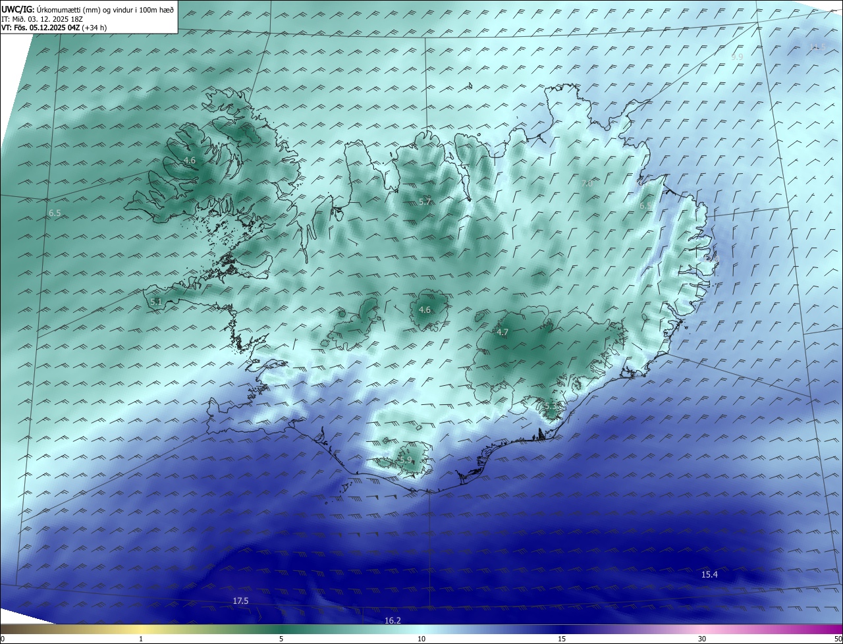Click the 17.5 value over the southern ocean
Image resolution: width=843 pixels, height=644 pixels.
click(240, 601)
